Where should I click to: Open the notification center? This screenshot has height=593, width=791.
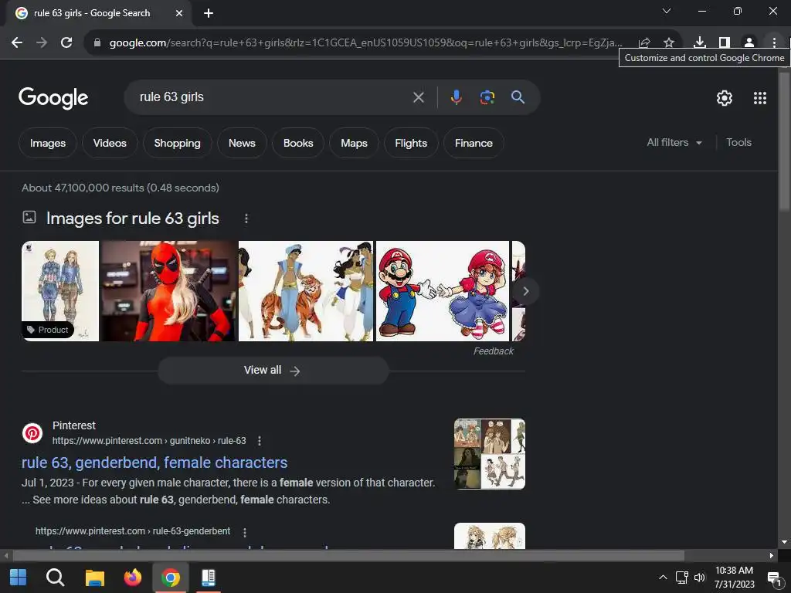click(774, 578)
